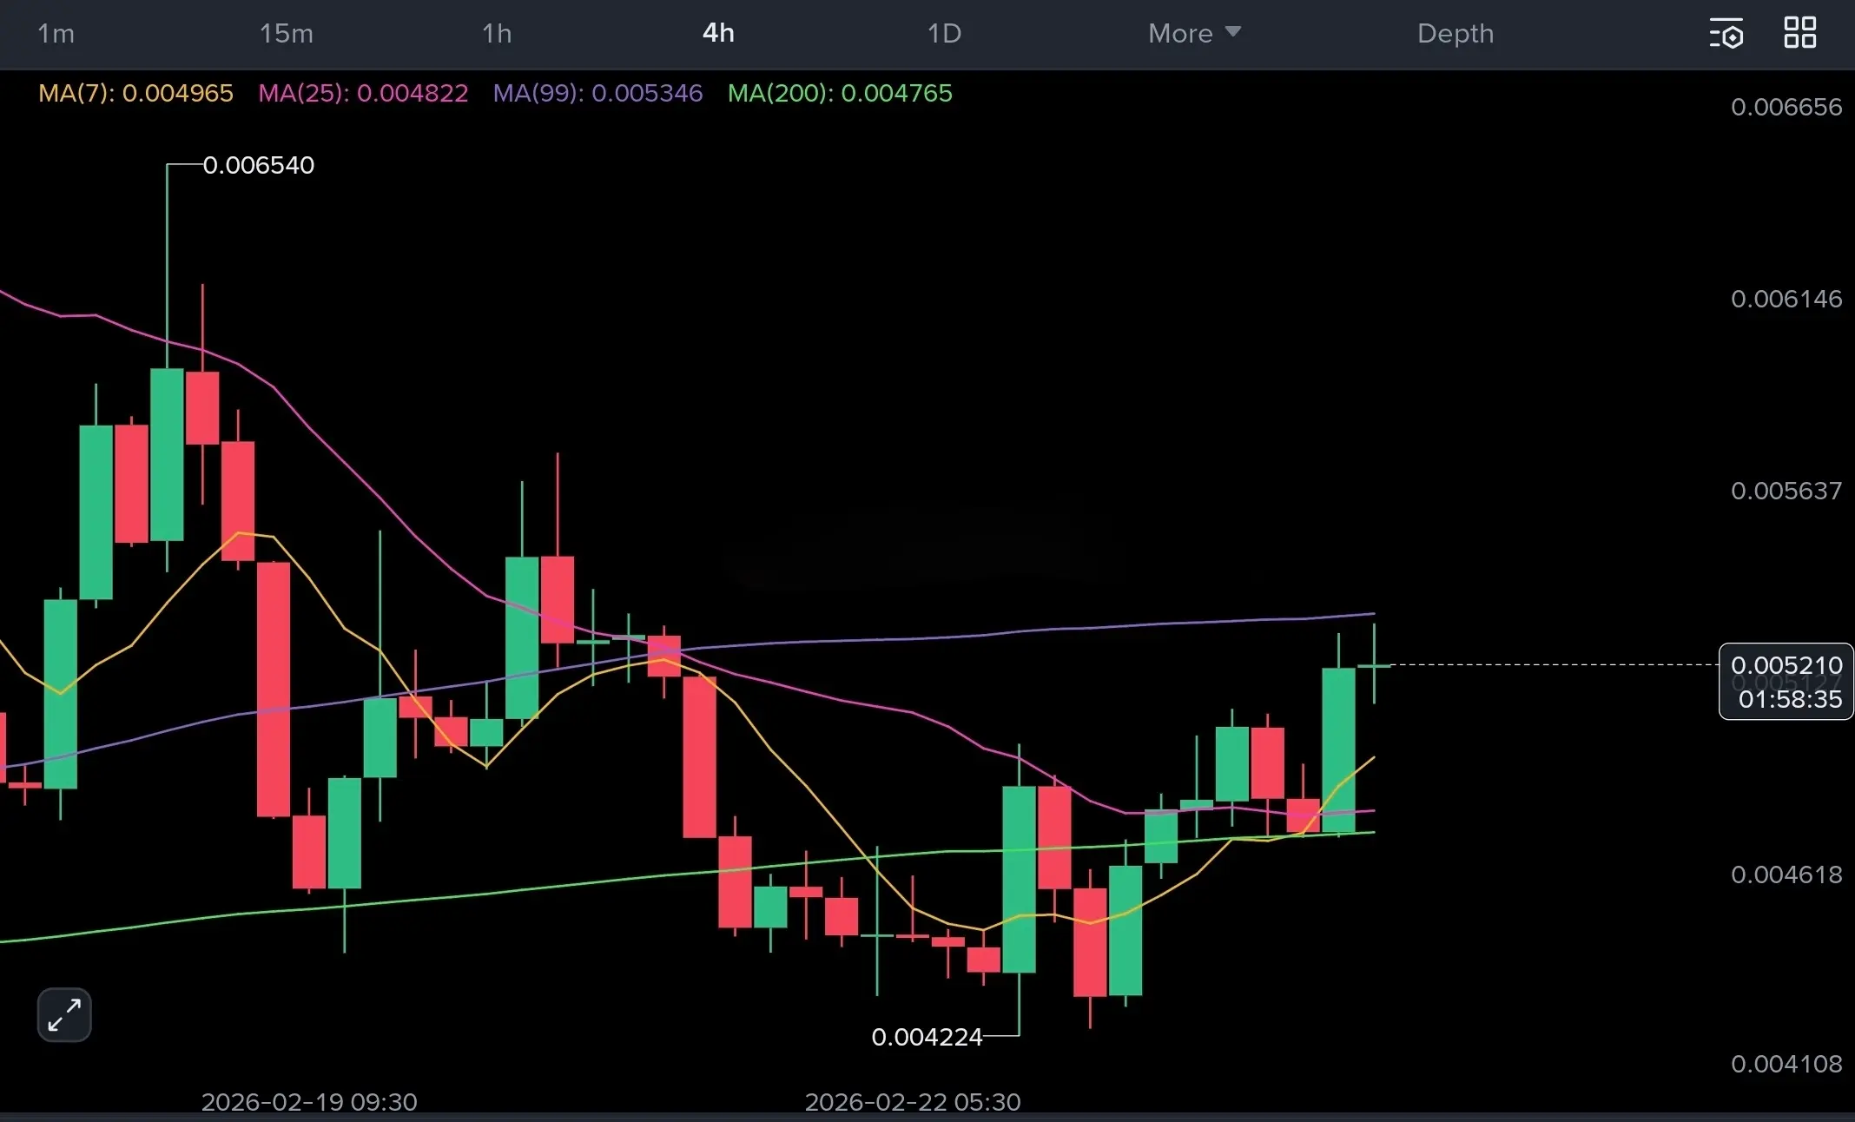Open the chart indicator settings icon

point(1726,33)
